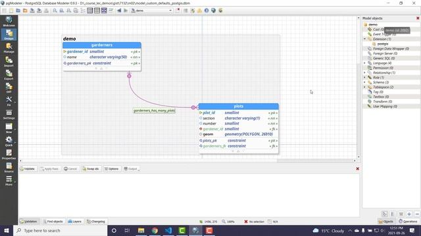Click the Cancel validation button
Viewport: 421px width, 236px height.
coord(70,169)
